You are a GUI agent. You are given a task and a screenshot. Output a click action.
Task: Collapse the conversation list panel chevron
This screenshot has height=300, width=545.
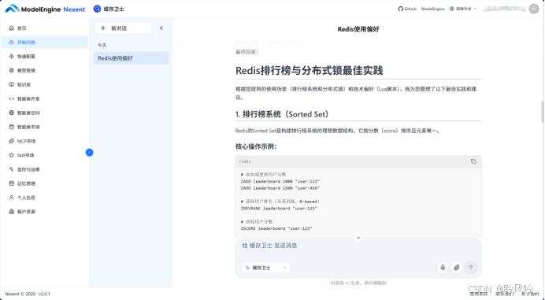tap(161, 28)
